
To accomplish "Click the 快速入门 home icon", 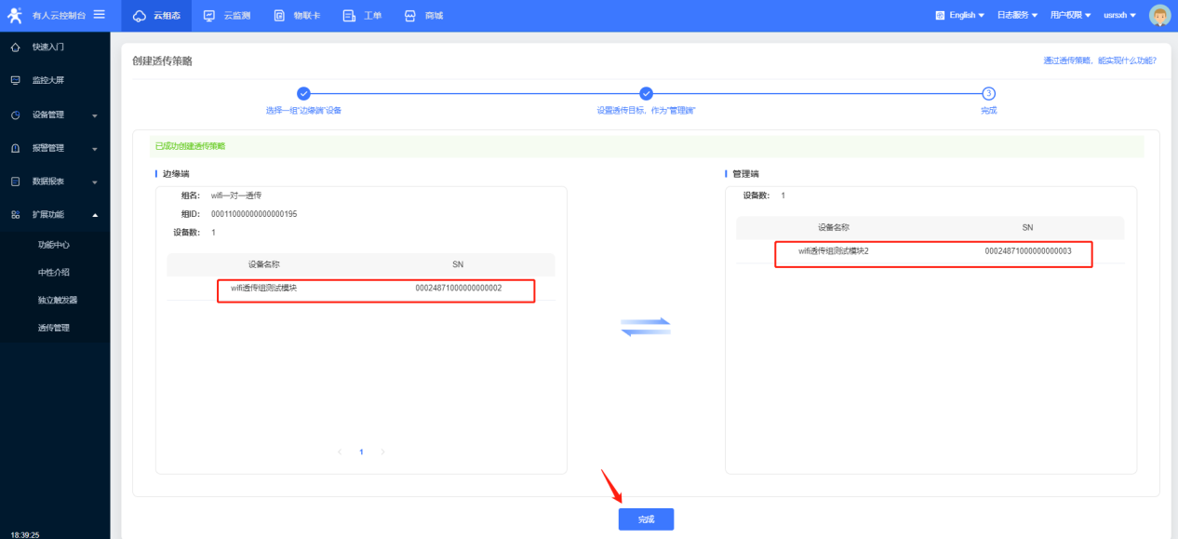I will click(x=15, y=47).
